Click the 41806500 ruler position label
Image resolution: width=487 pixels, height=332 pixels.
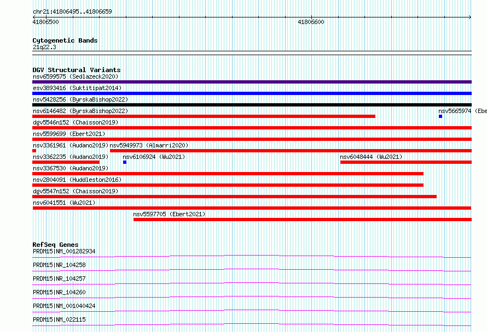(45, 22)
